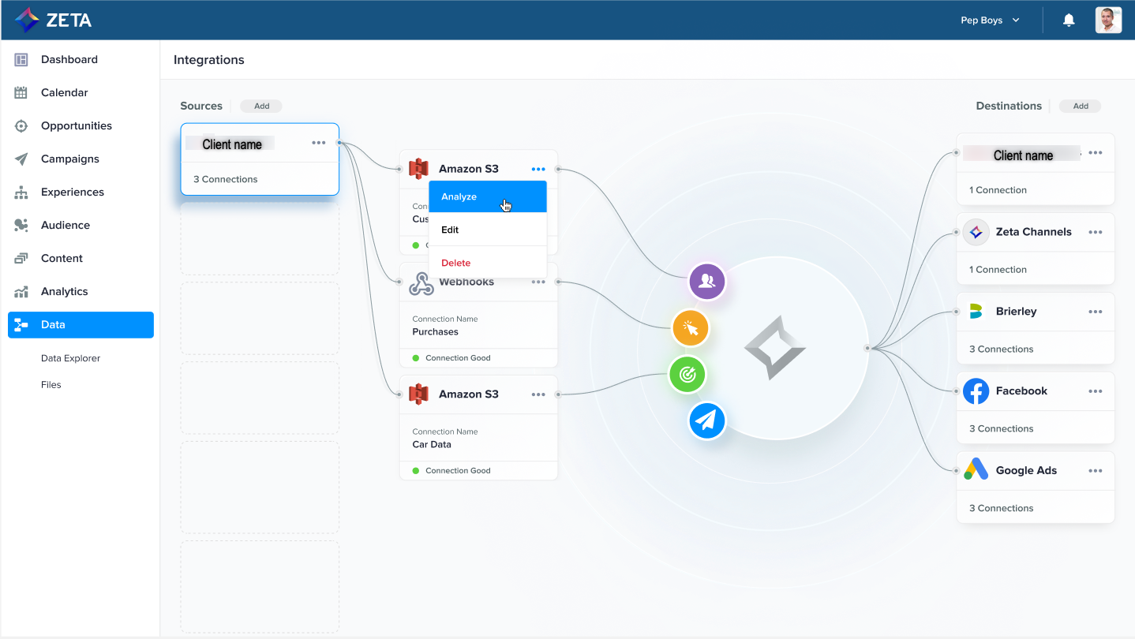This screenshot has width=1135, height=639.
Task: Click the Zeta logo in header
Action: (x=54, y=21)
